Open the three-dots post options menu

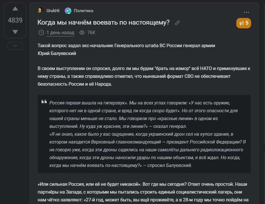246,12
